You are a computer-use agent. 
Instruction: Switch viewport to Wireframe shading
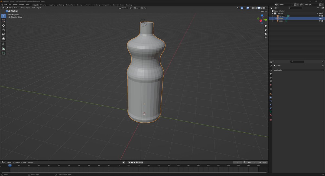pyautogui.click(x=256, y=8)
